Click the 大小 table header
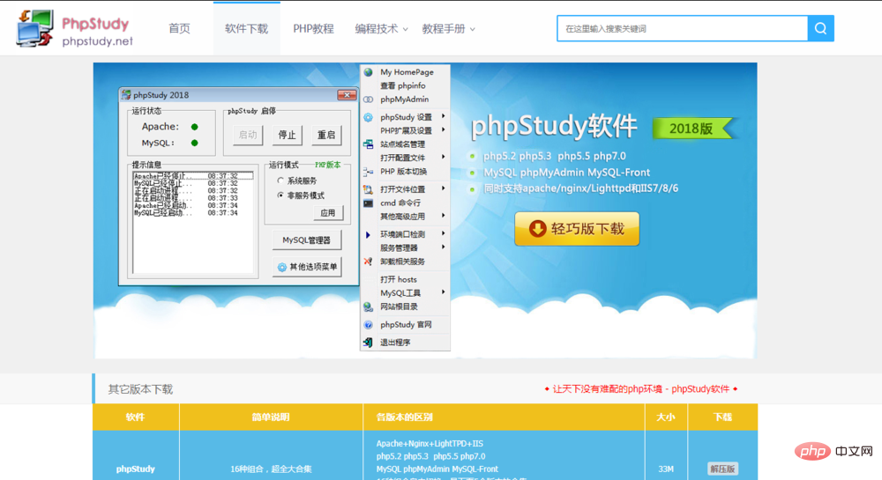The image size is (882, 480). coord(666,417)
